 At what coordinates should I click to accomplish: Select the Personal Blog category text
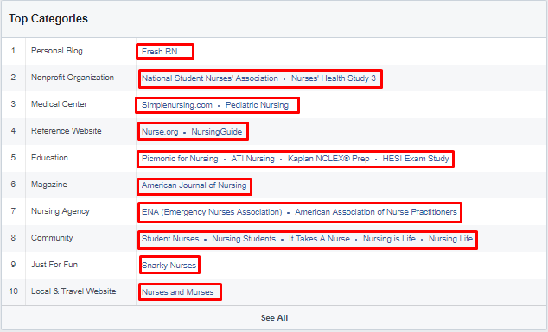pyautogui.click(x=57, y=51)
